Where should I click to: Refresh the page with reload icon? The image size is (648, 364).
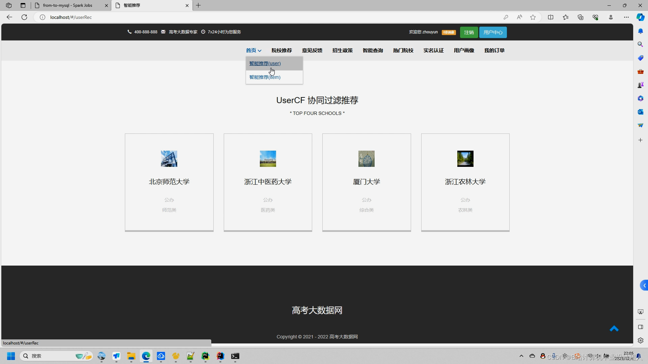tap(24, 17)
